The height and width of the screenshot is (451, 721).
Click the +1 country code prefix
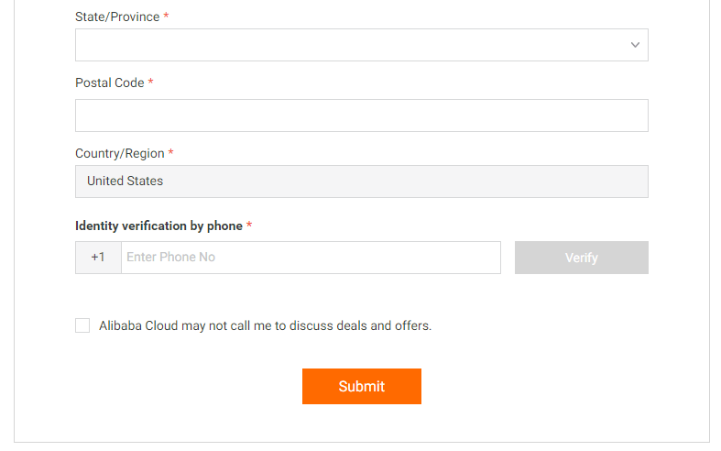click(x=98, y=258)
